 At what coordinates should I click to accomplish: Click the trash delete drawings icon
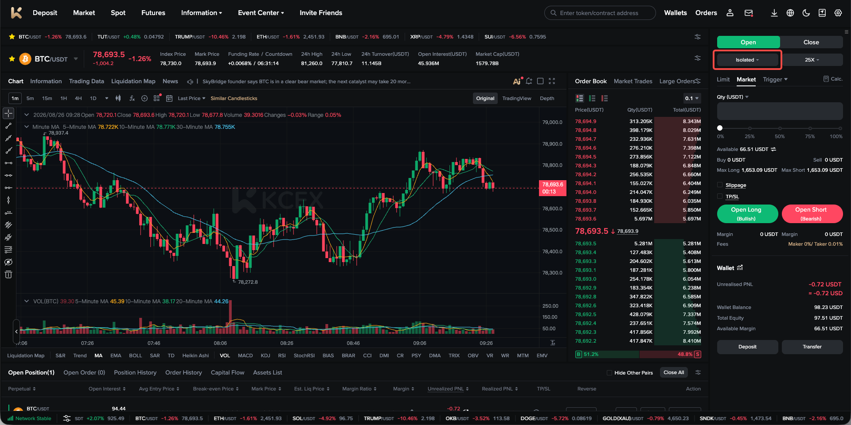click(x=8, y=274)
